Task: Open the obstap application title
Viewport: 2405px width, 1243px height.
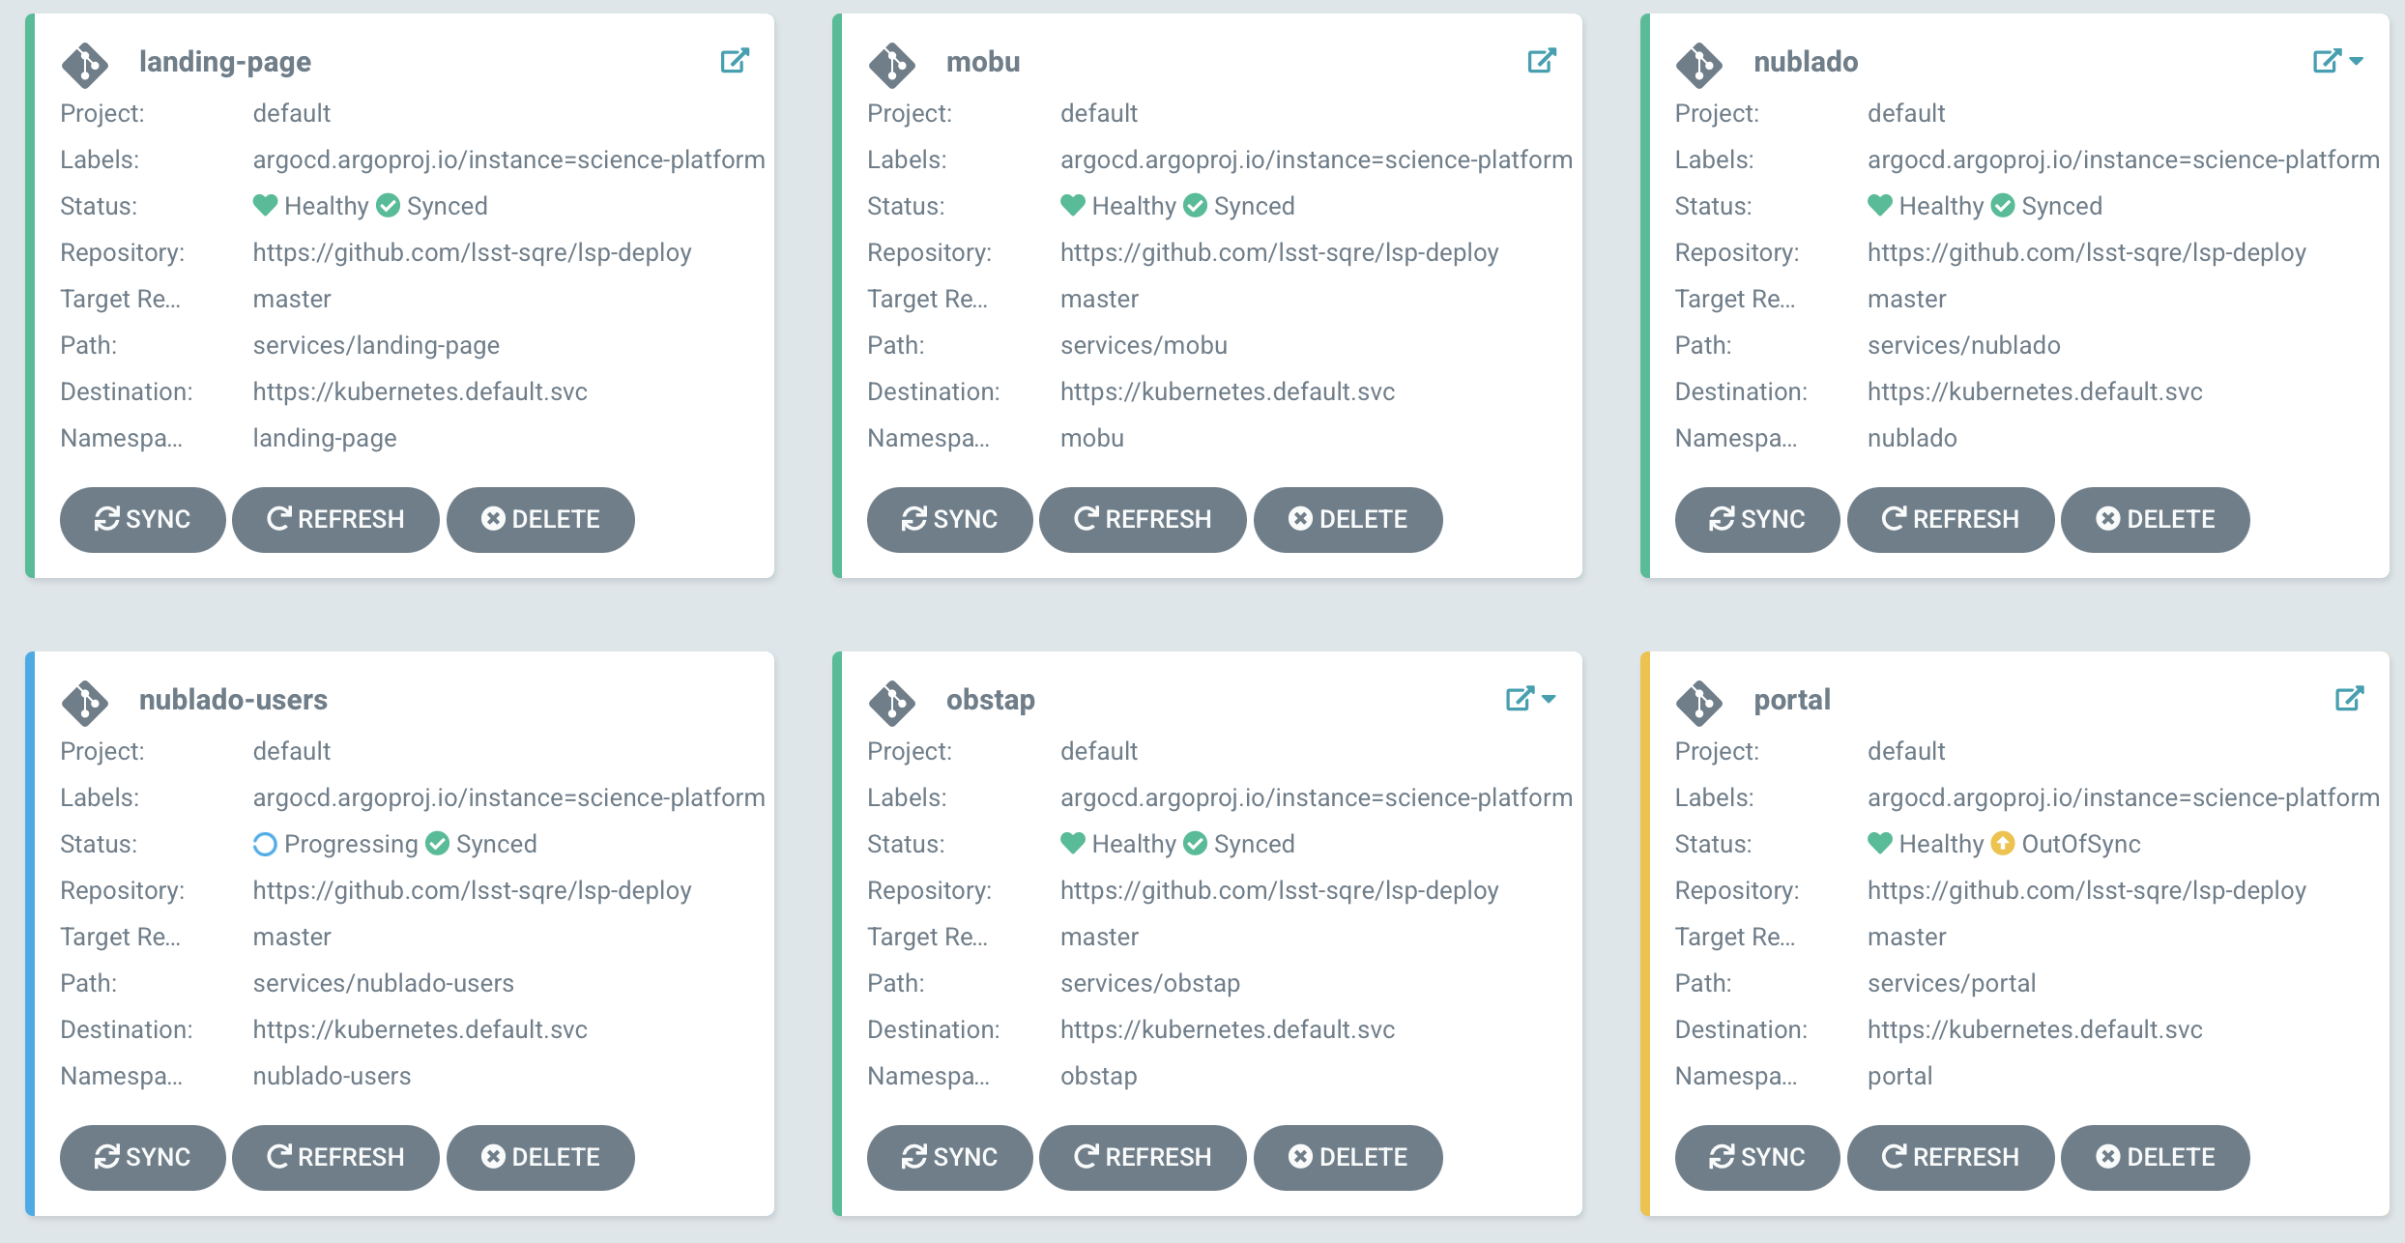Action: click(x=991, y=700)
